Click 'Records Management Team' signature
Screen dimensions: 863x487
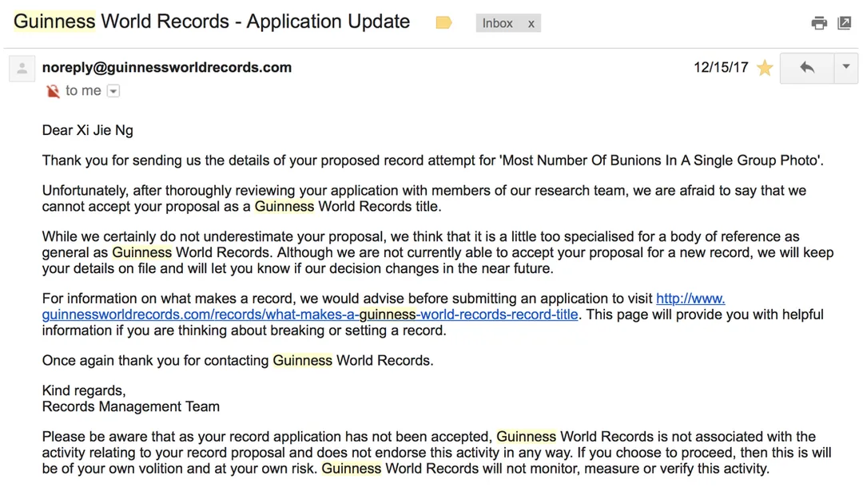[131, 406]
